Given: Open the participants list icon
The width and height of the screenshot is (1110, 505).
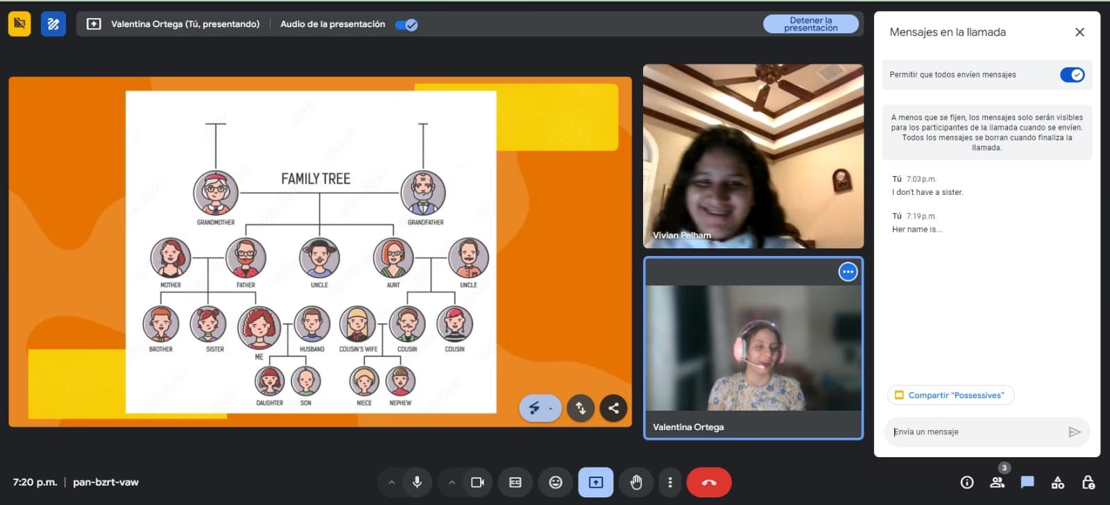Looking at the screenshot, I should click(x=998, y=482).
